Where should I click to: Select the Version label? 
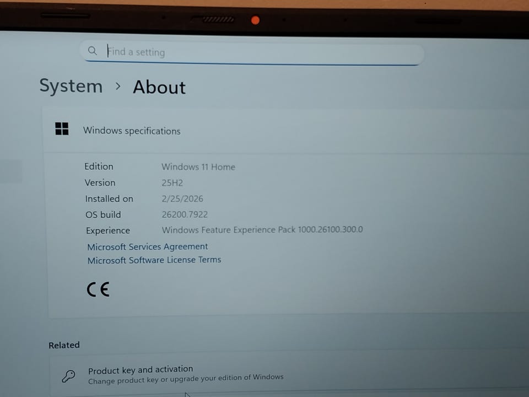100,183
